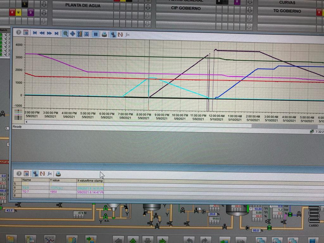The width and height of the screenshot is (324, 243).
Task: Click the vertical ruler line at 8:14 PM
Action: point(149,74)
